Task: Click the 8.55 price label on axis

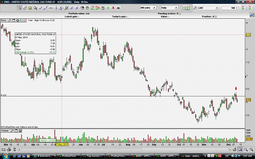Action: click(248, 35)
